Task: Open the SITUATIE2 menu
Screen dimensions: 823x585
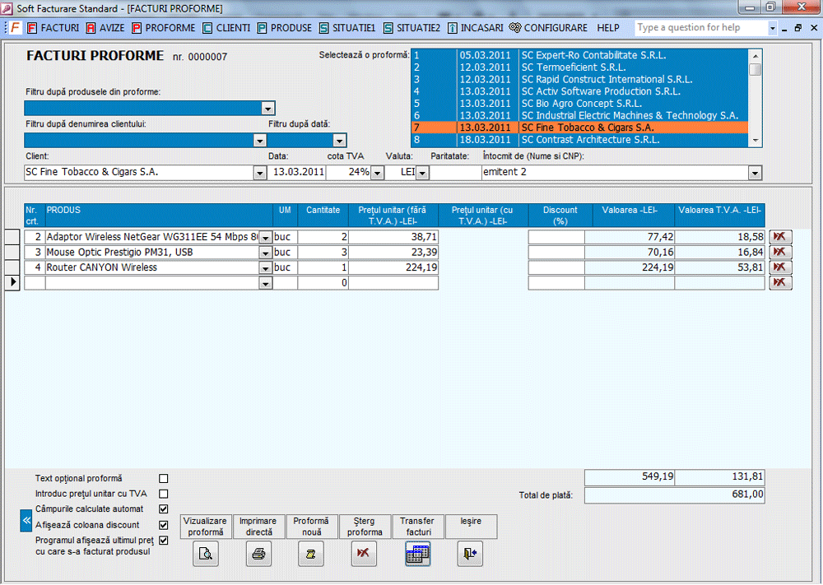Action: pos(412,28)
